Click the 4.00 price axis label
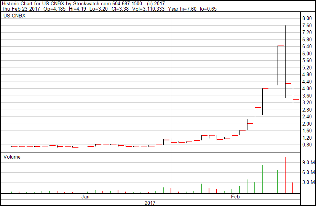 [x=307, y=89]
